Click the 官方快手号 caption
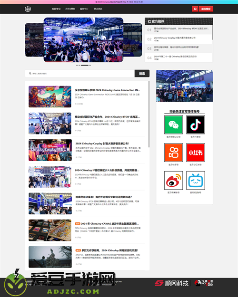The image size is (238, 297). click(173, 164)
